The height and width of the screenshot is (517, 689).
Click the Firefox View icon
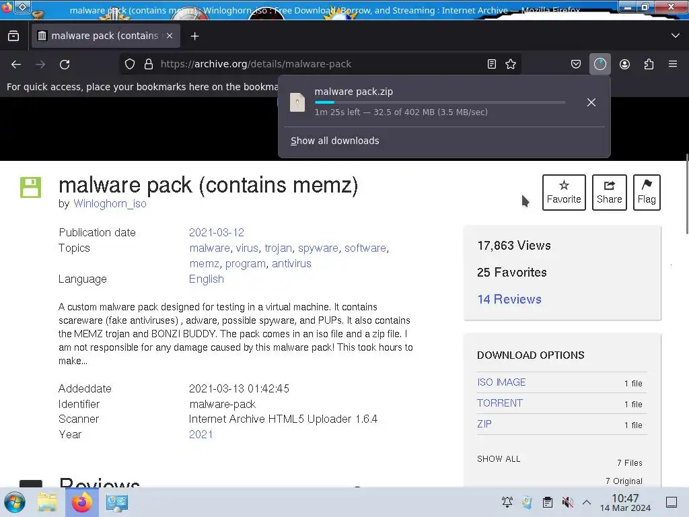pos(13,36)
